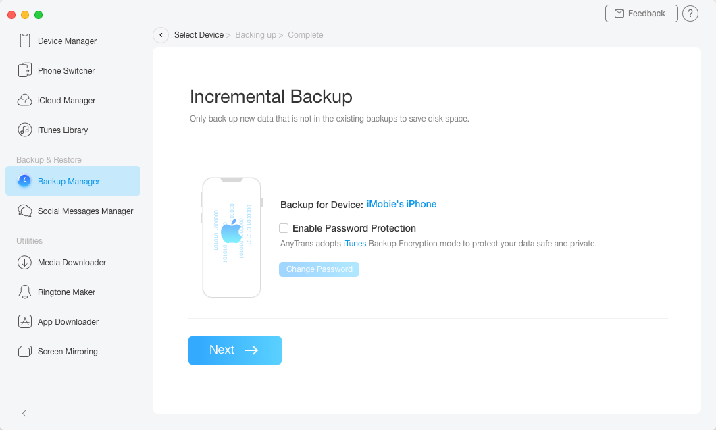Click the Media Downloader arrow icon
This screenshot has width=716, height=430.
tap(25, 263)
